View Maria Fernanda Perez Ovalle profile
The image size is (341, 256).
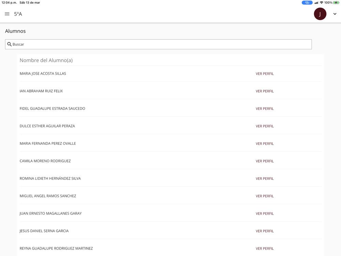pyautogui.click(x=265, y=144)
